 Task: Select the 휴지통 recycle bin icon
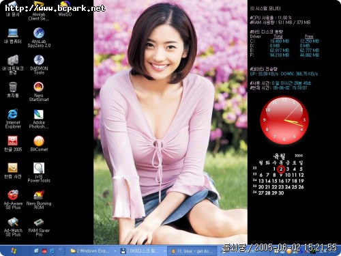[13, 90]
